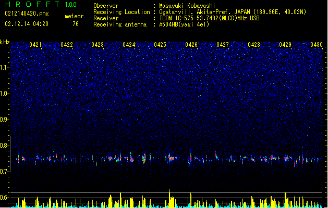328x208 pixels.
Task: Click the 0.7 kHz frequency axis label
Action: (4, 172)
